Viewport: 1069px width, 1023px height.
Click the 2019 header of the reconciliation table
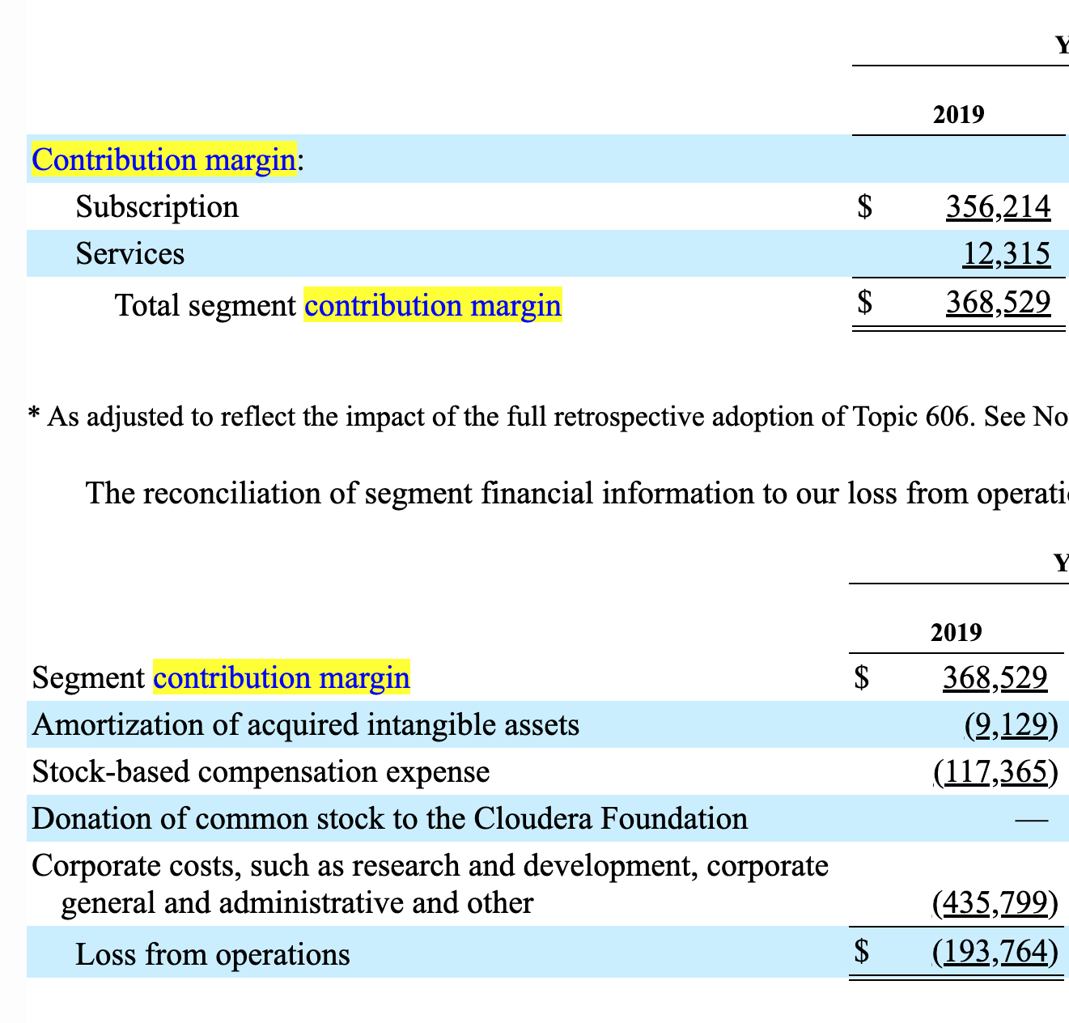click(x=956, y=632)
